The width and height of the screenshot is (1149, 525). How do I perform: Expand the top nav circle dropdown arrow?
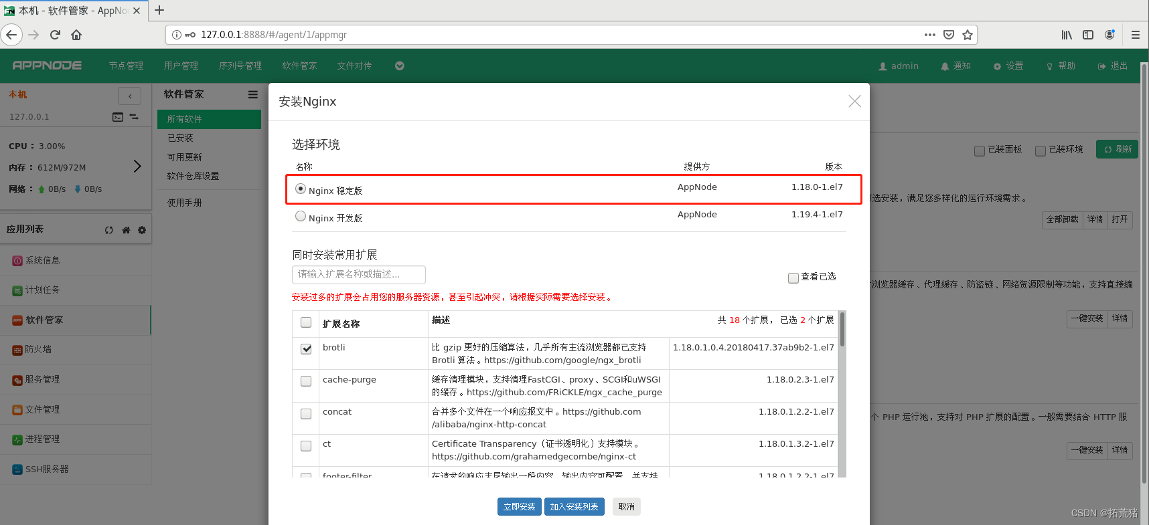click(400, 66)
